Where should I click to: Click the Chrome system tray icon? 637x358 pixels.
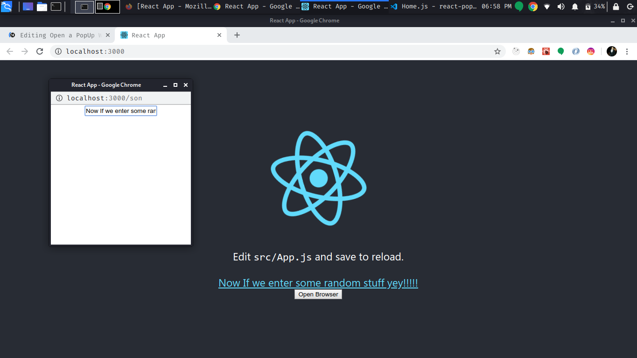533,7
